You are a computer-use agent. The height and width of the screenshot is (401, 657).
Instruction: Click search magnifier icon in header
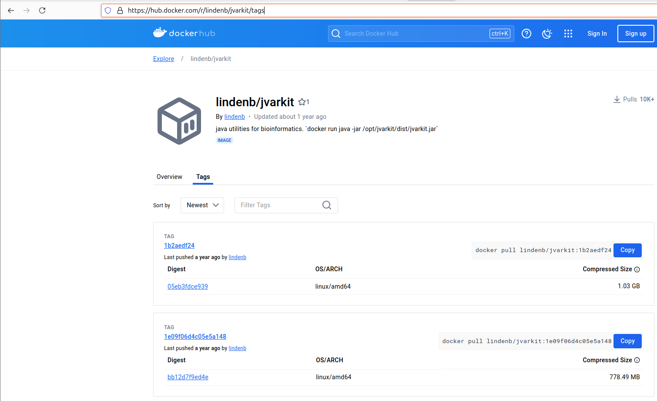click(336, 34)
